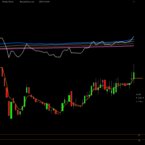Screen dimensions: 145x145
Task: Click the largest green candle near the chart low
Action: pos(11,110)
